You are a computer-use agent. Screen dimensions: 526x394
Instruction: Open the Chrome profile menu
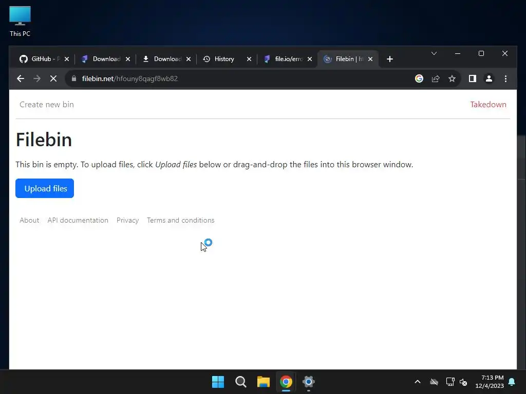tap(489, 78)
